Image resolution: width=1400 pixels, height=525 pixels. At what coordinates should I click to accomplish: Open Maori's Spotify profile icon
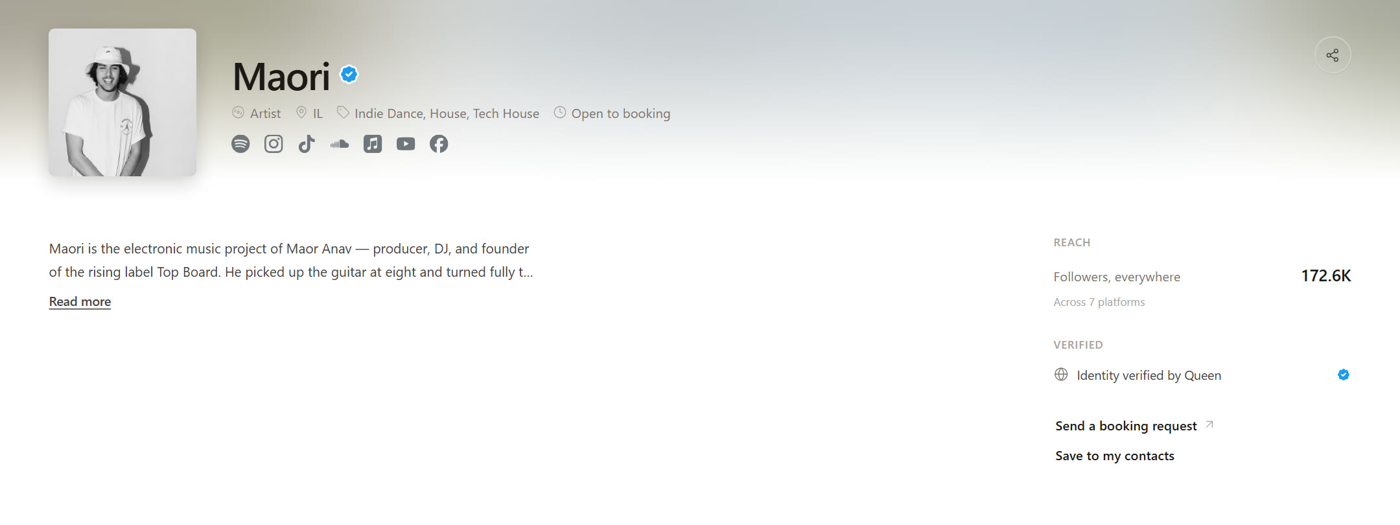click(x=240, y=144)
